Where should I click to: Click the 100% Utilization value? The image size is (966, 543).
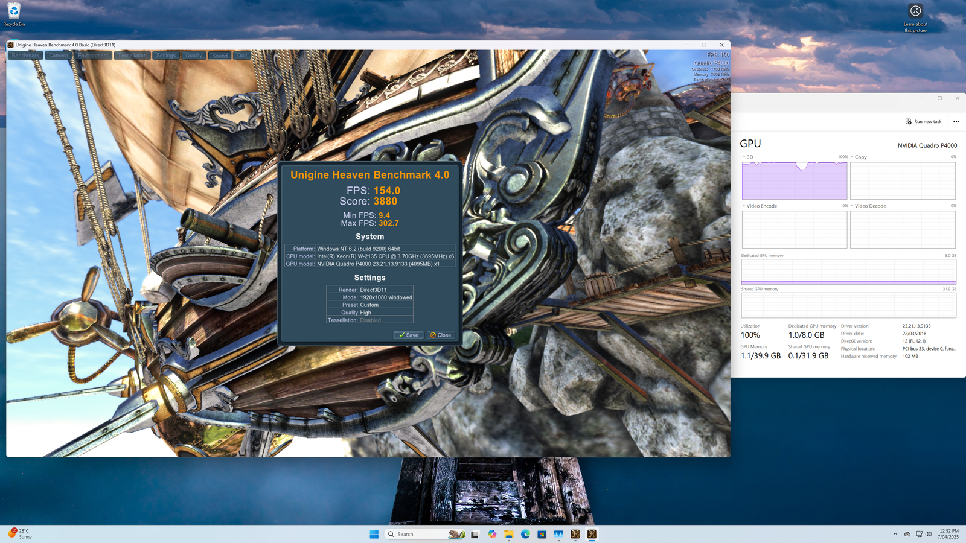750,335
